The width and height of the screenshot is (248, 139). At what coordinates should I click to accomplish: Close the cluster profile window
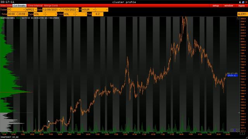pyautogui.click(x=246, y=2)
